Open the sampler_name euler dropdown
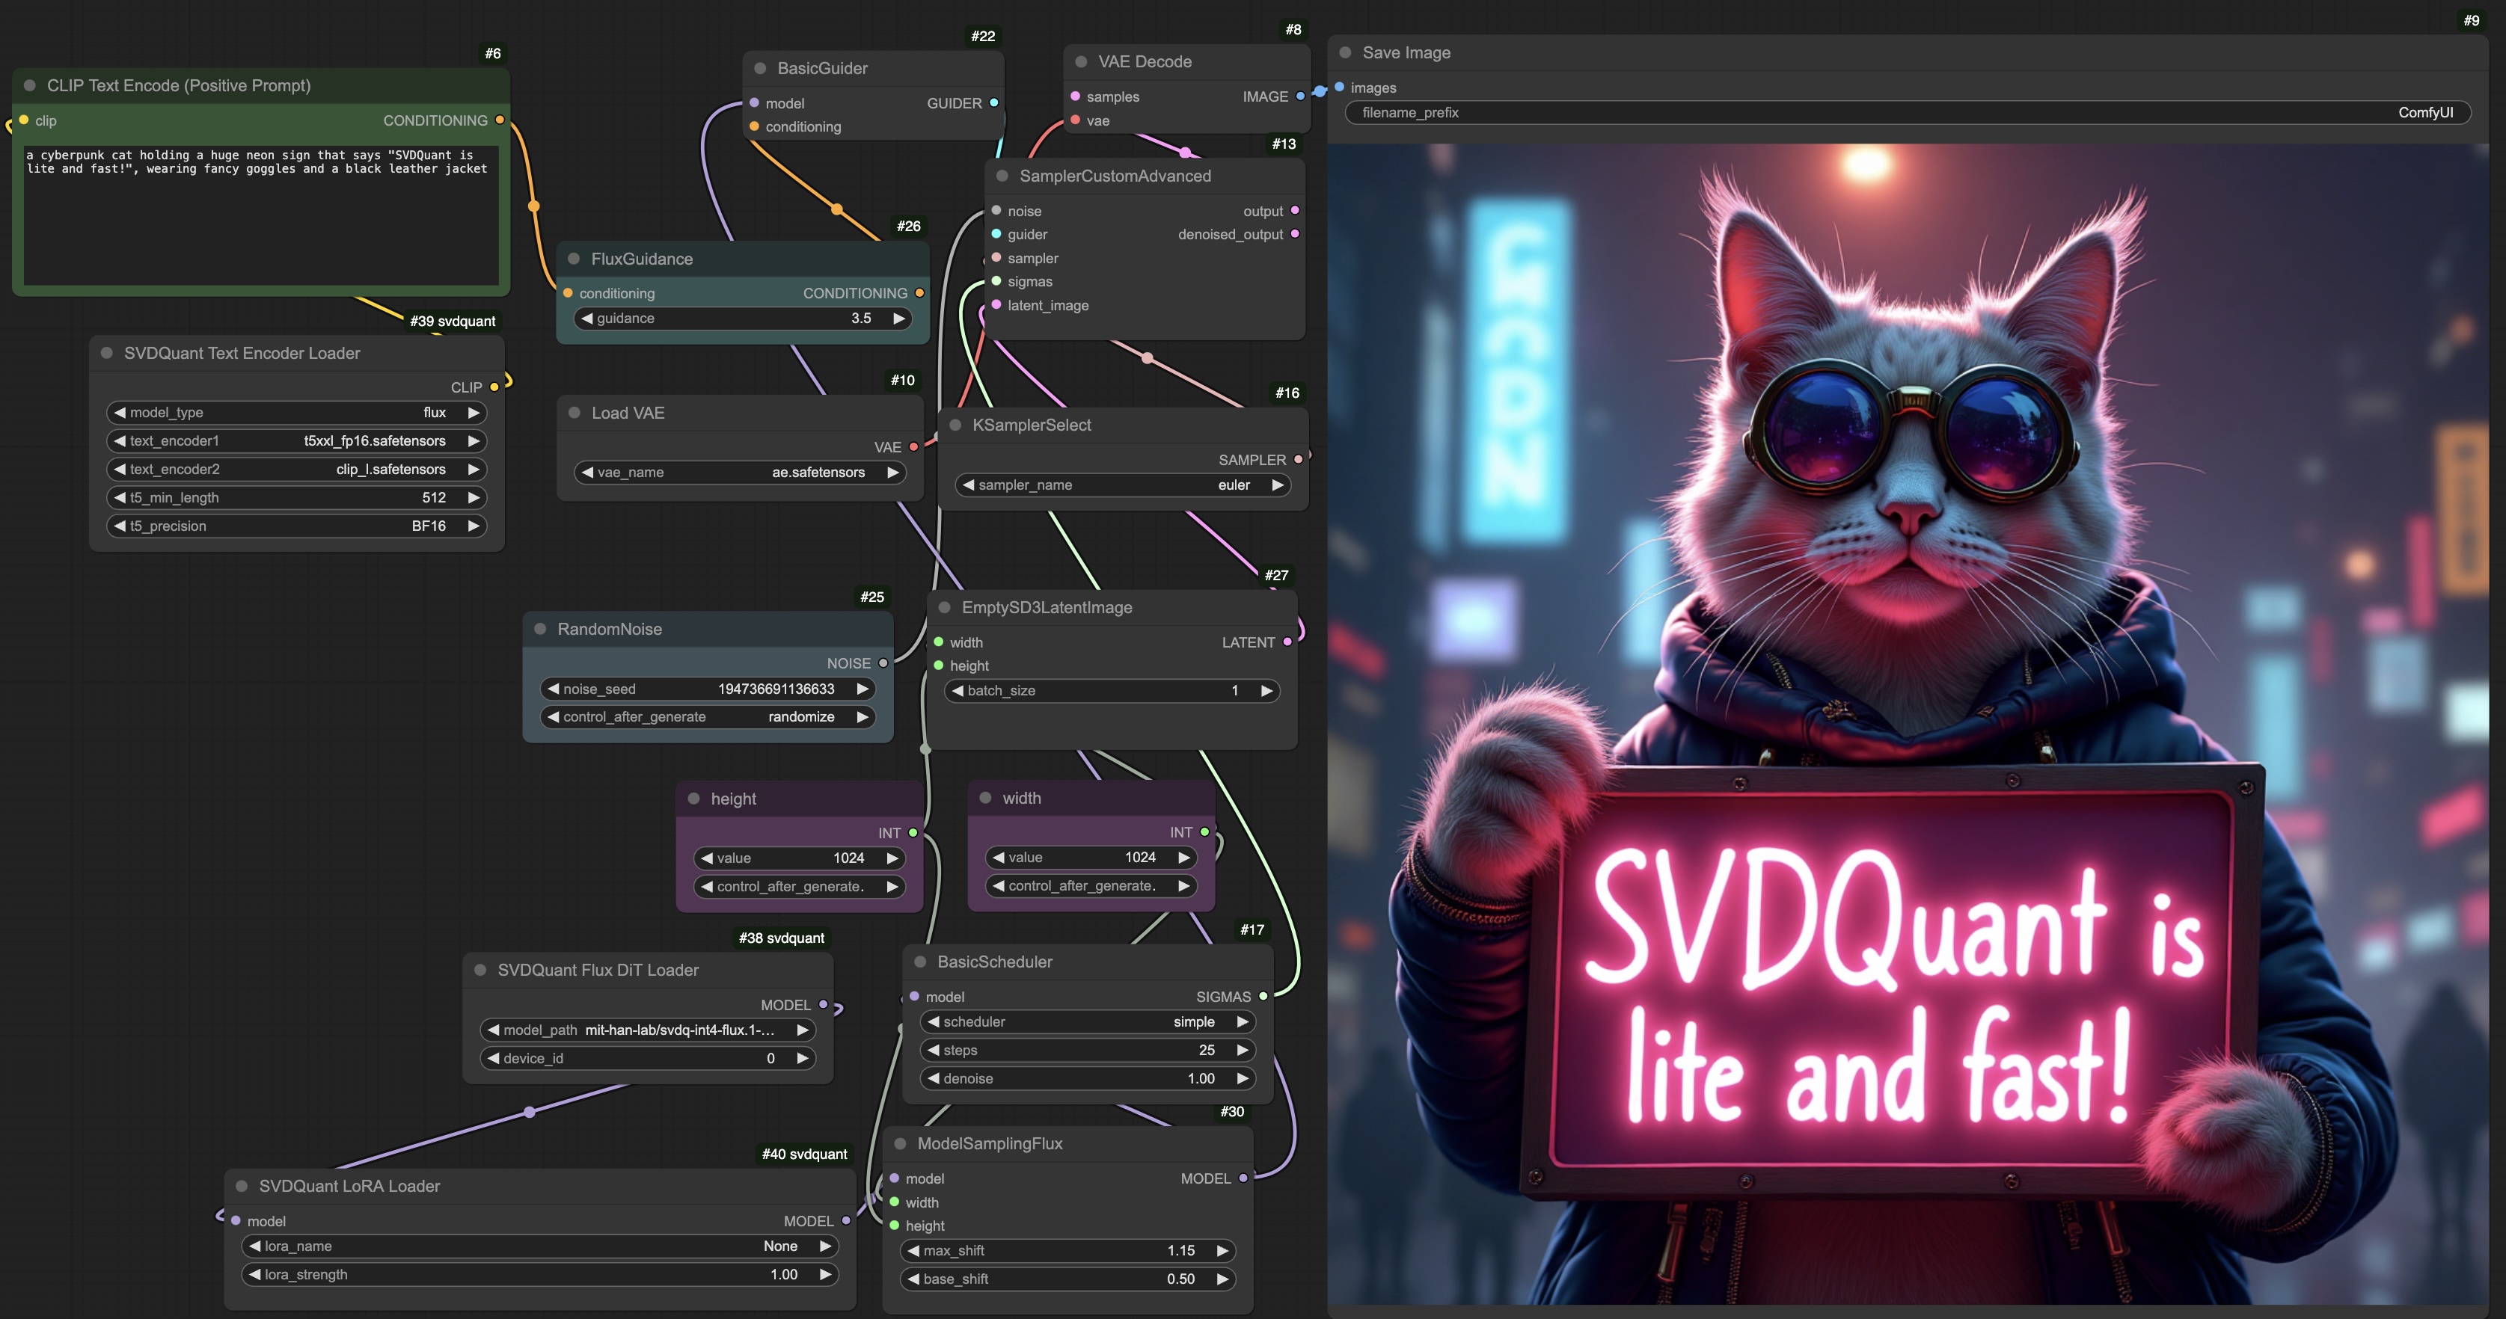The image size is (2506, 1319). pos(1124,485)
